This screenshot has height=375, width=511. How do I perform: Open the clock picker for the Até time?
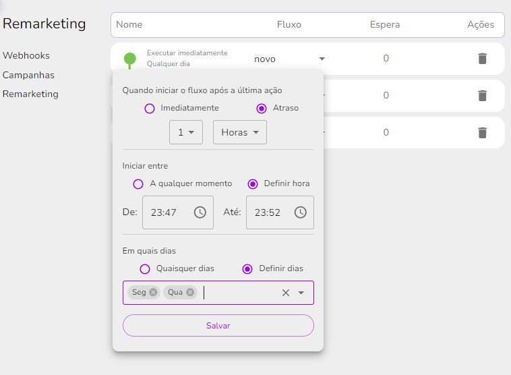click(x=301, y=212)
